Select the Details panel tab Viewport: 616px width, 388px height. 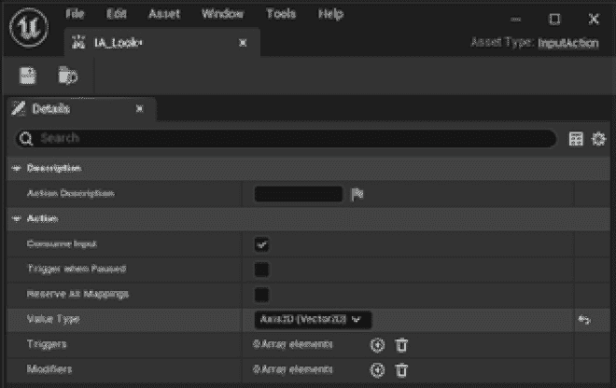point(81,108)
